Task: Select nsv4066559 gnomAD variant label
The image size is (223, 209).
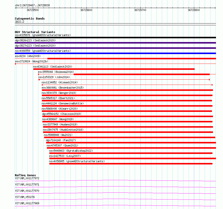Action: click(x=43, y=51)
